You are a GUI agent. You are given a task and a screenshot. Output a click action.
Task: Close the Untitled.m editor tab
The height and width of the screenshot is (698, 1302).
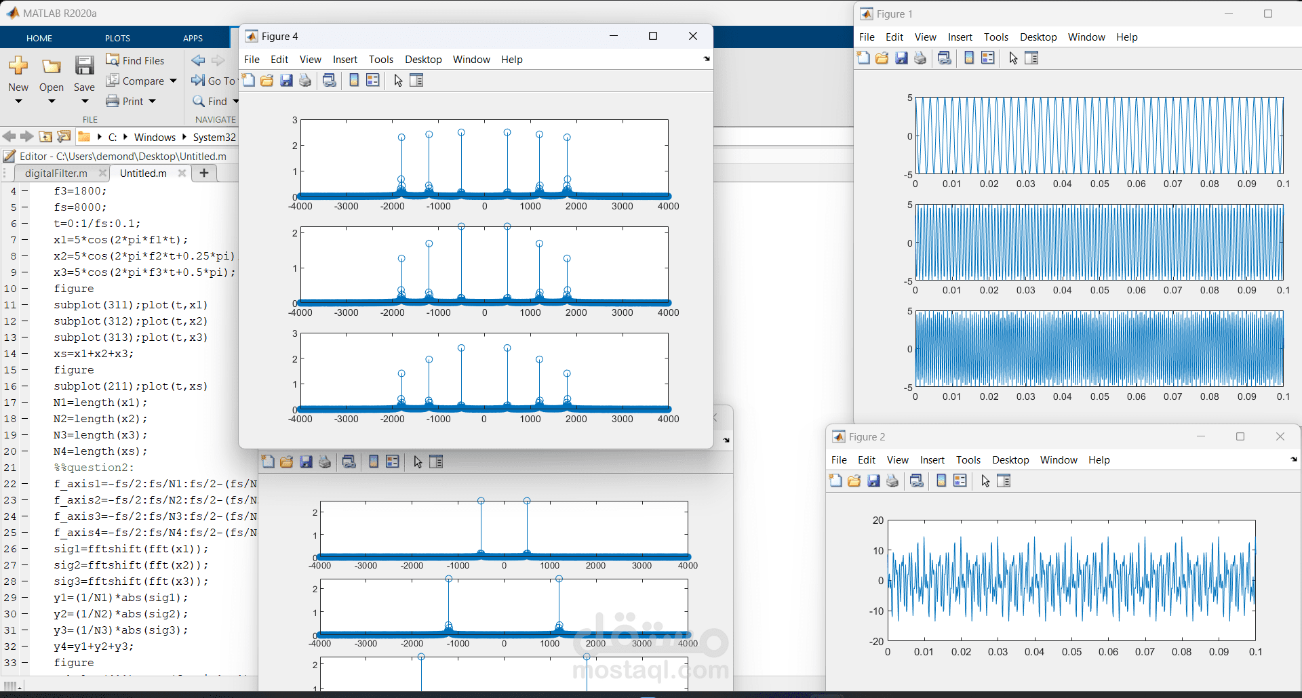182,173
